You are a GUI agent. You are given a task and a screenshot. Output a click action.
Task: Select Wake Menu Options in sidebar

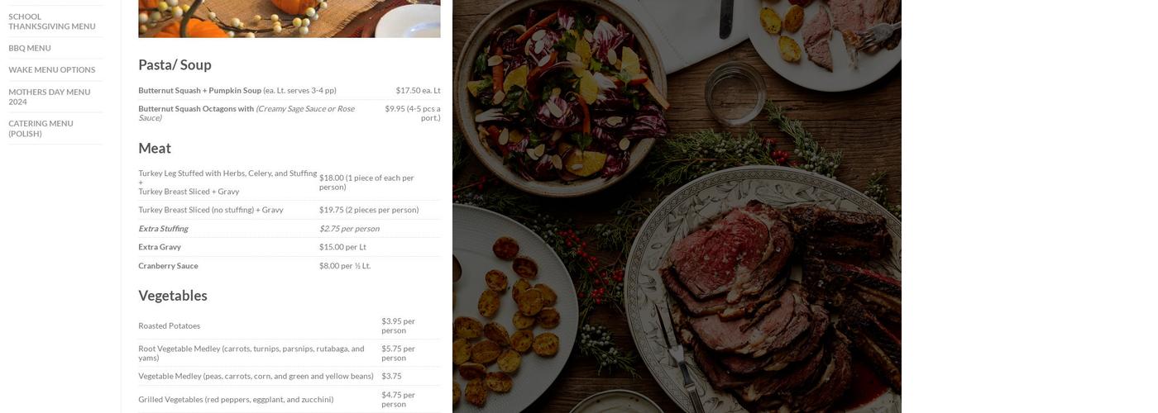pyautogui.click(x=52, y=69)
